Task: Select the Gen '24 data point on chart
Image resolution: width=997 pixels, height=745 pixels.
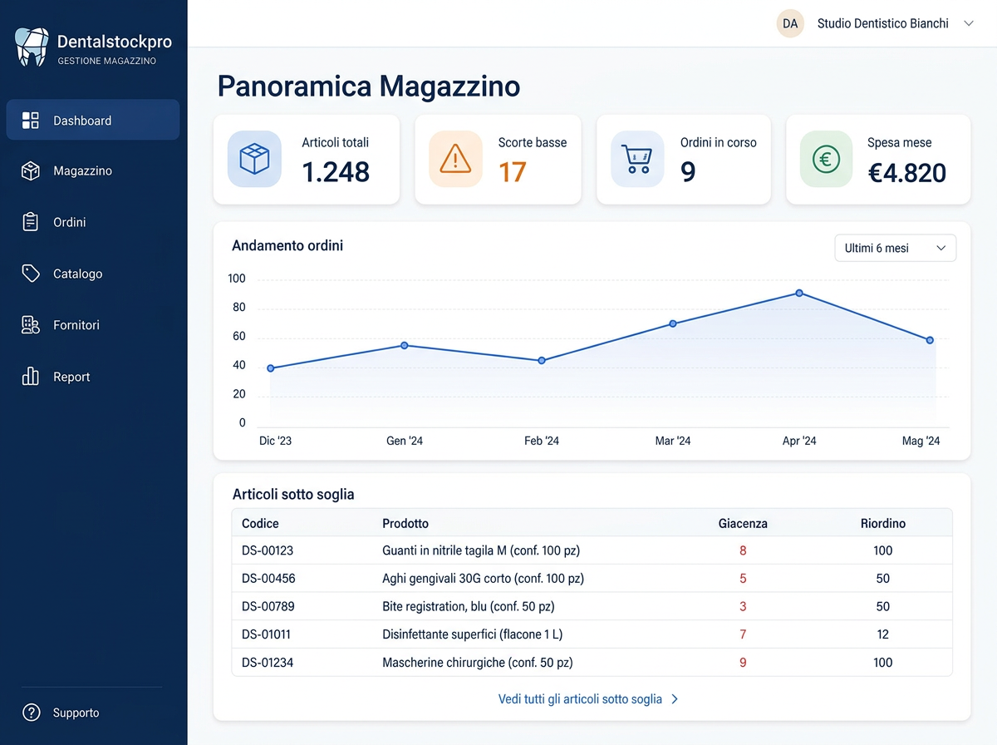Action: [x=405, y=345]
